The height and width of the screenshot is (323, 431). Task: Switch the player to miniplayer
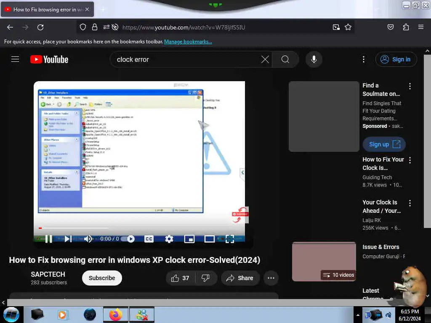pos(189,239)
